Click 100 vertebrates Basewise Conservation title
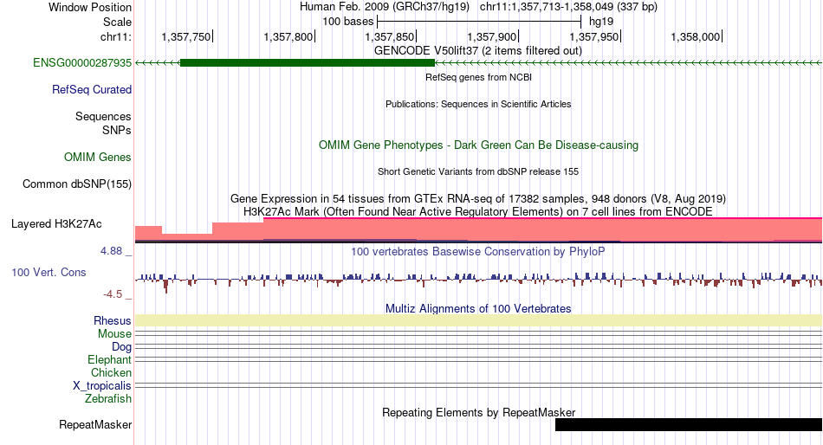 478,252
